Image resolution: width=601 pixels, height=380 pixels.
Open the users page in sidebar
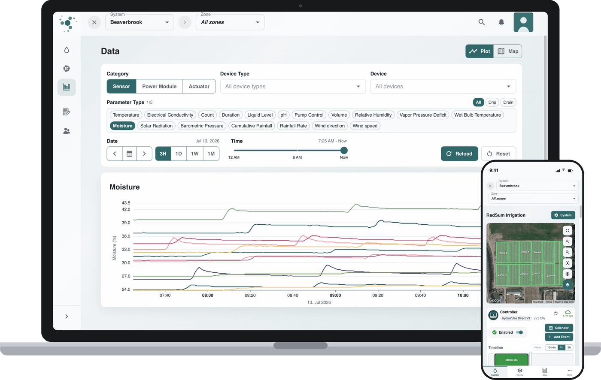[67, 131]
